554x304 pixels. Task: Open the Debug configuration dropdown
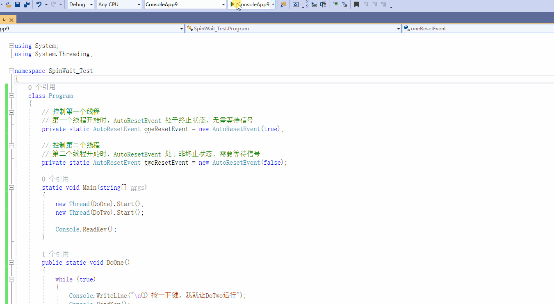[81, 5]
